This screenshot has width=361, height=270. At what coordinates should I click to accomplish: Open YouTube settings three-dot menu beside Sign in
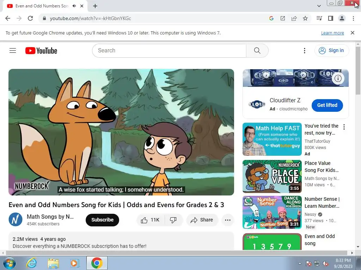point(304,51)
